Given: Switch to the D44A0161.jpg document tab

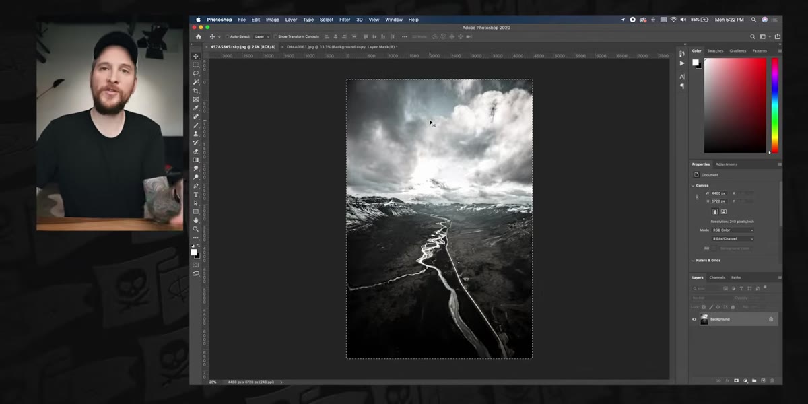Looking at the screenshot, I should [341, 47].
